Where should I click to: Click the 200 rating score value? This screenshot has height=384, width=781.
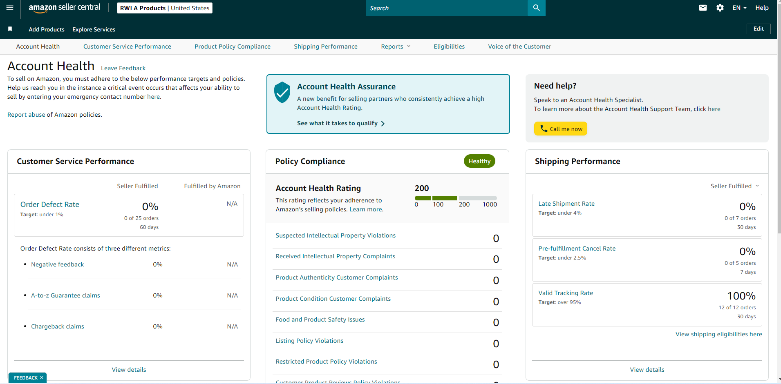coord(422,188)
